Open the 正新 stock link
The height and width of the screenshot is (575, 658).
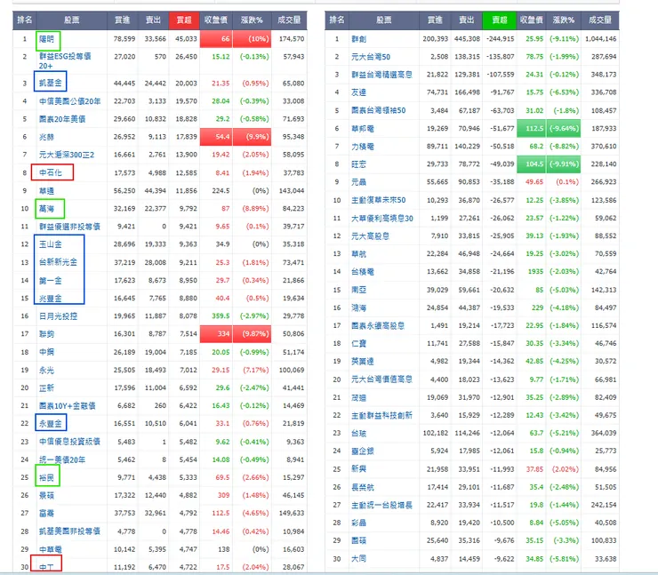click(46, 388)
